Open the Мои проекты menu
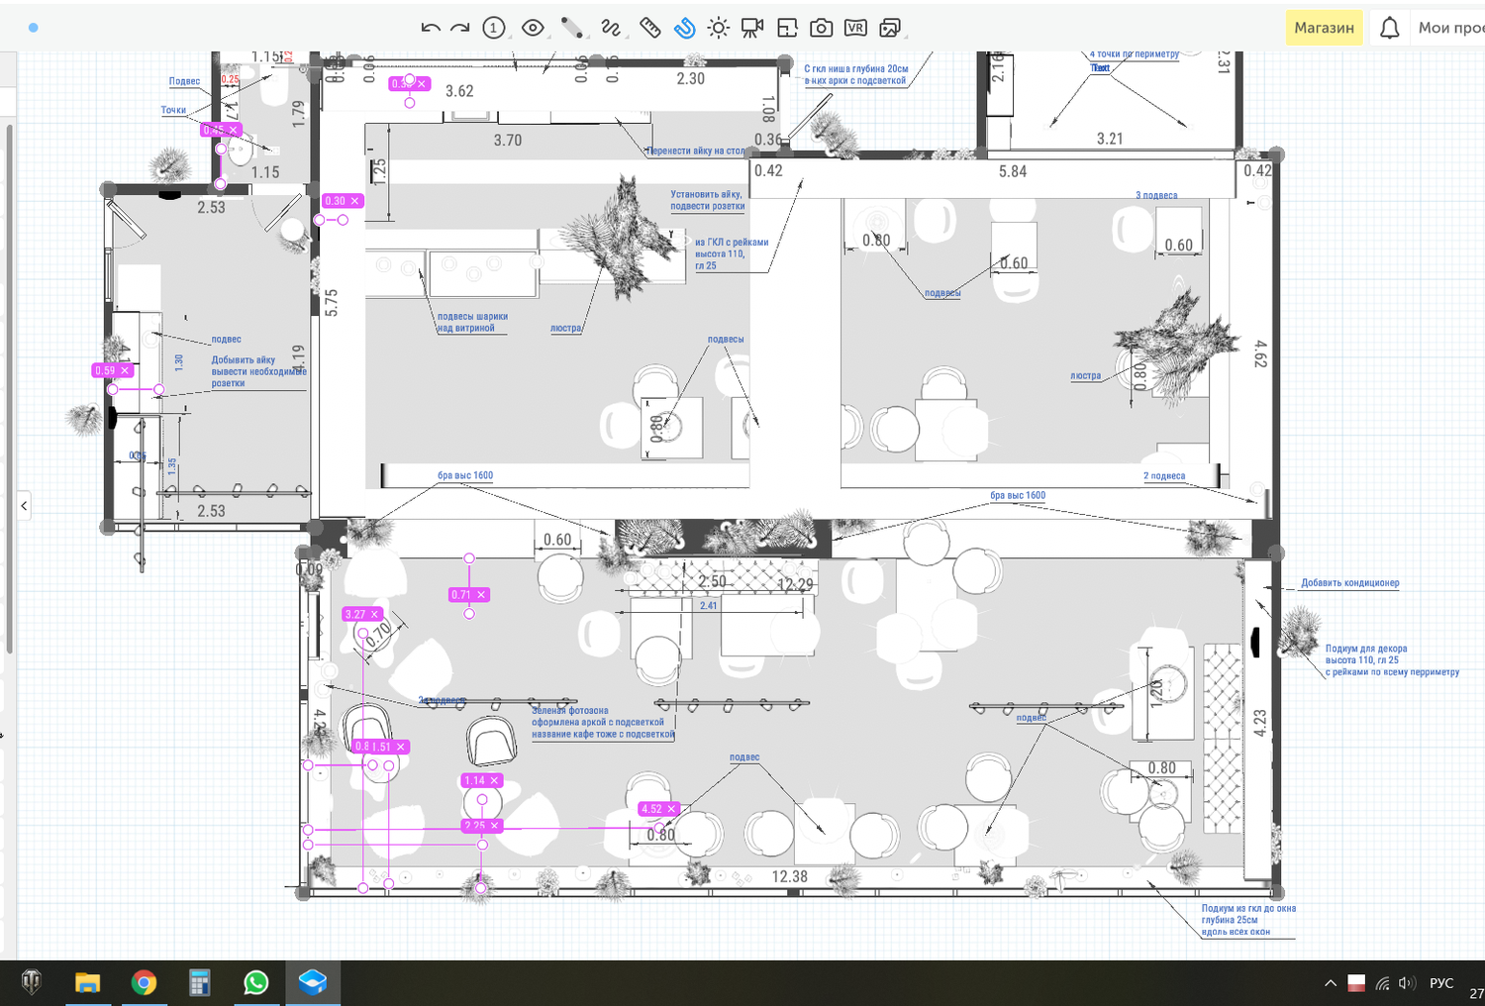This screenshot has width=1485, height=1006. [x=1449, y=28]
